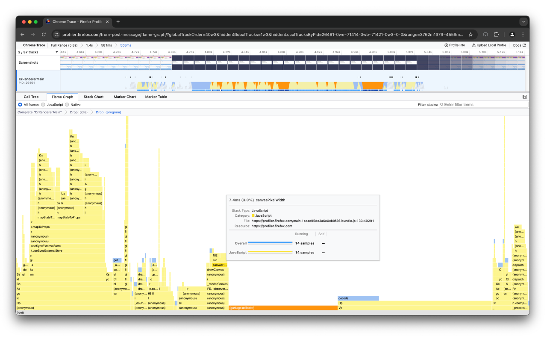547x342 pixels.
Task: Click the bookmark star in the address bar
Action: coord(470,35)
